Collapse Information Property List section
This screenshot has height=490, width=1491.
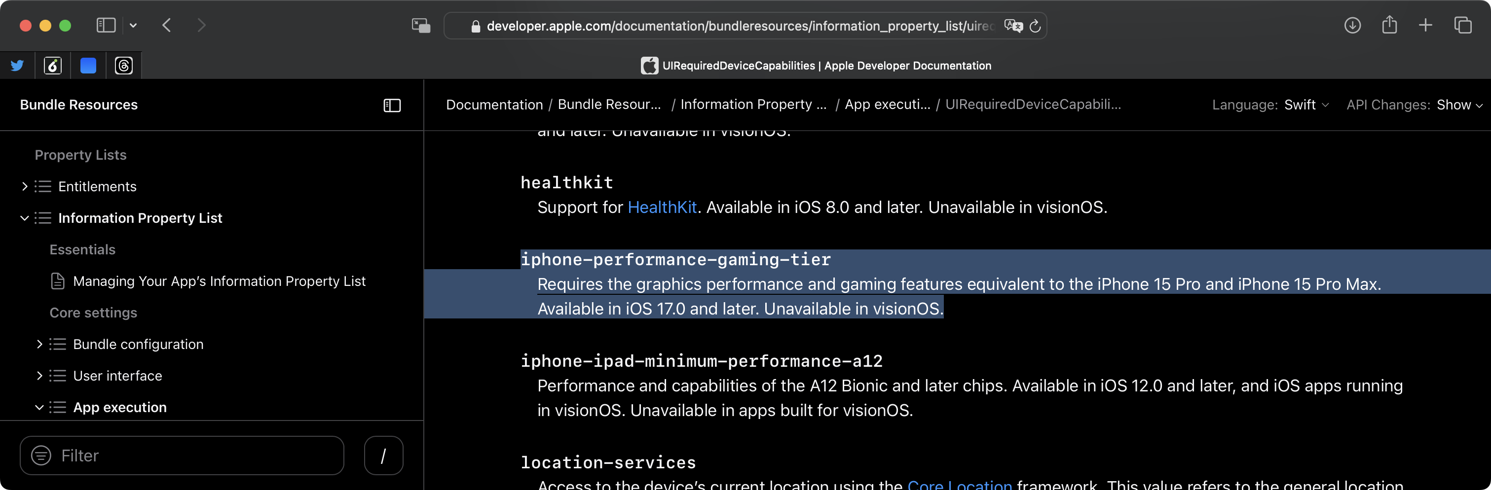pyautogui.click(x=24, y=218)
